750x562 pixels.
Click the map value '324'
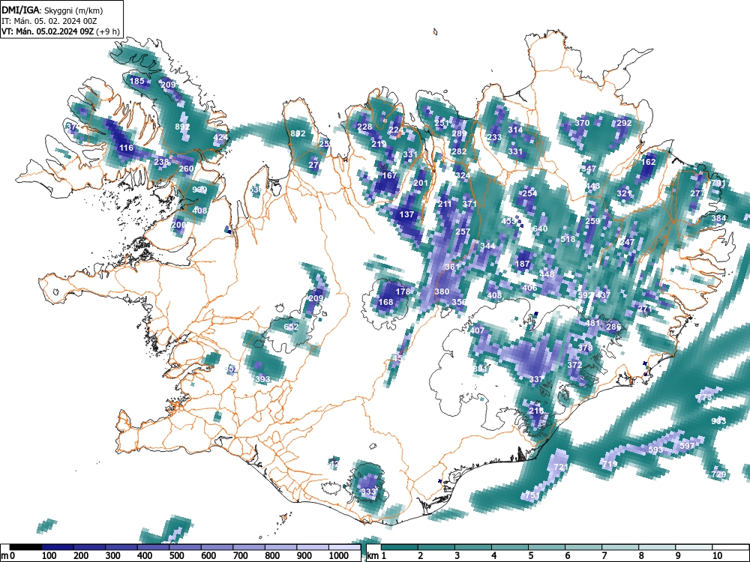[463, 175]
